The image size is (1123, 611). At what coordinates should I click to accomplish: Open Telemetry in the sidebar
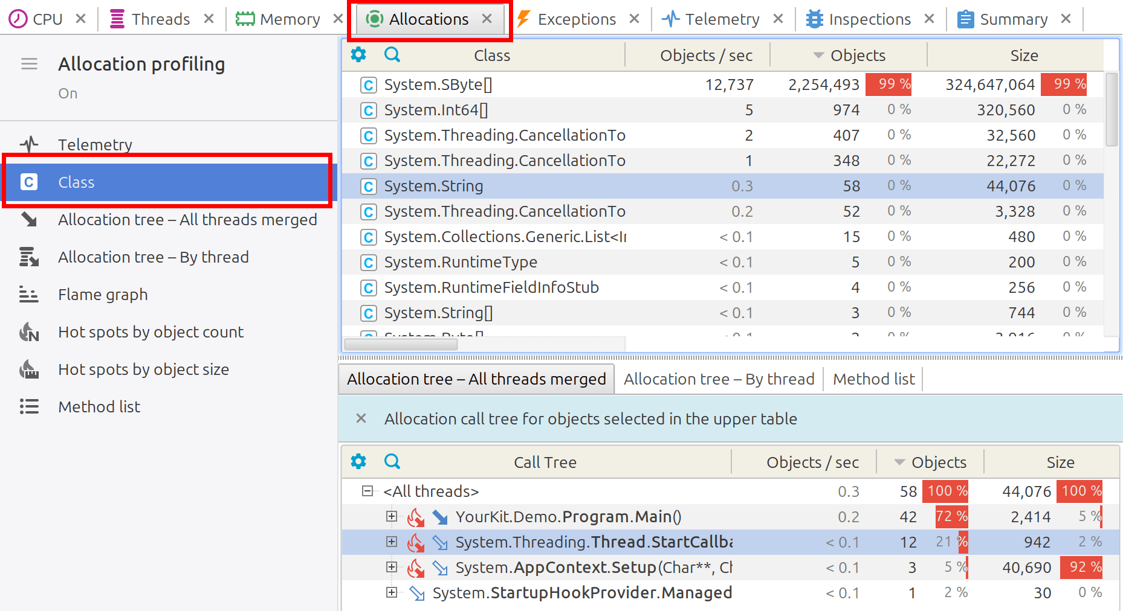[x=169, y=144]
